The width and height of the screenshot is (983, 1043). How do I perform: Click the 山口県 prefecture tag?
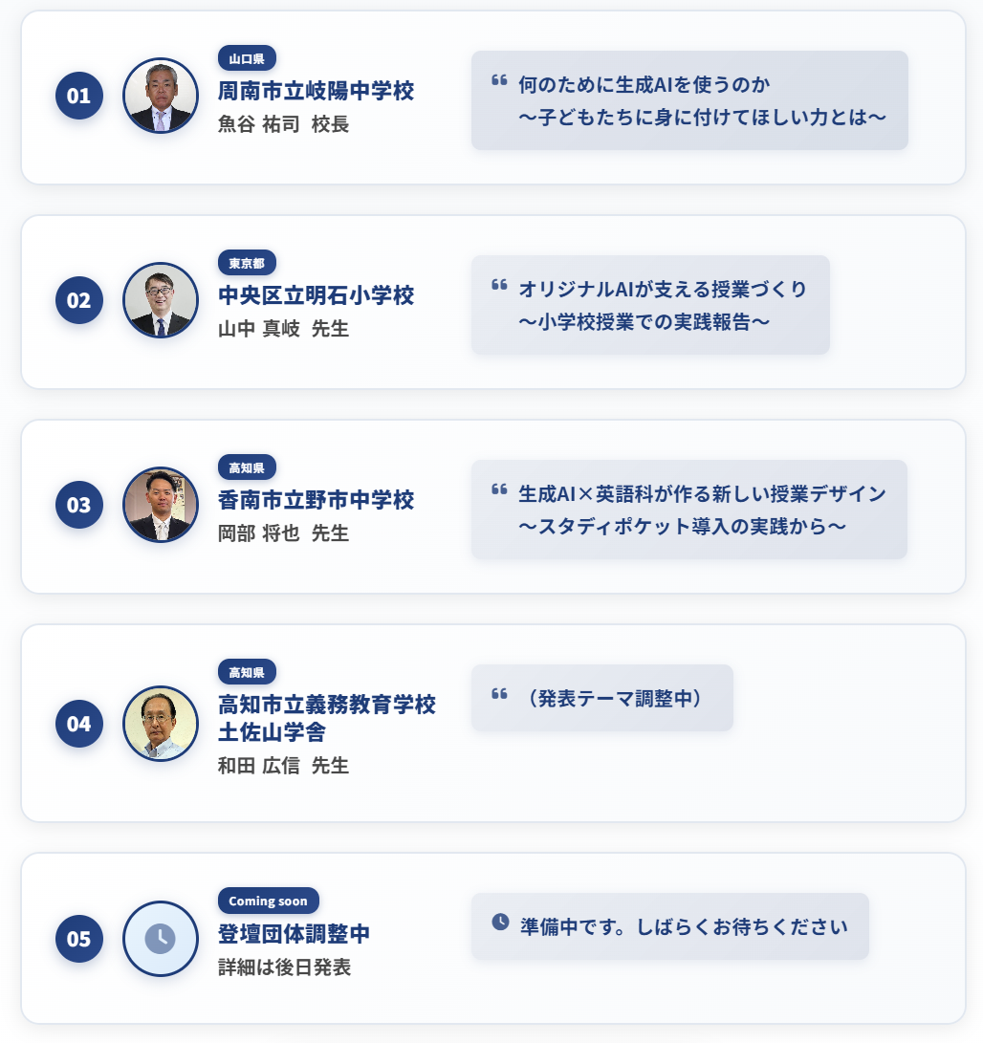247,58
